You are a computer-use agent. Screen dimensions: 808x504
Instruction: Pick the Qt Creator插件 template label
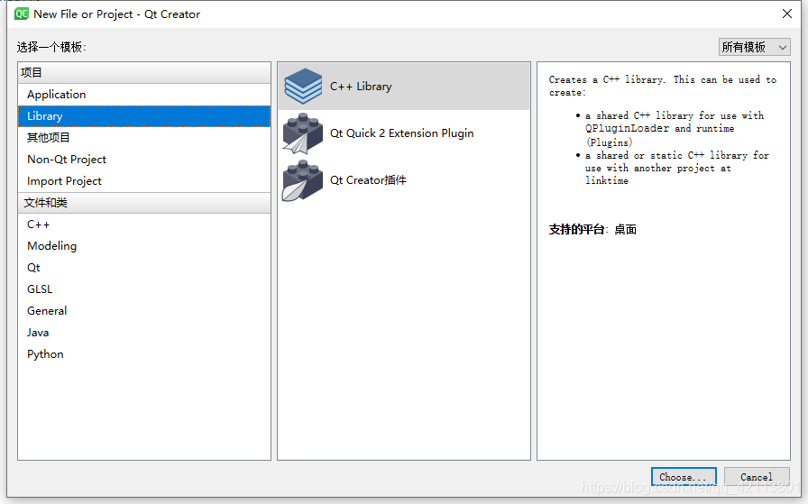click(368, 180)
